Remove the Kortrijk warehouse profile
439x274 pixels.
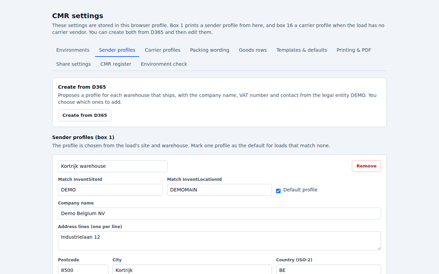coord(366,166)
